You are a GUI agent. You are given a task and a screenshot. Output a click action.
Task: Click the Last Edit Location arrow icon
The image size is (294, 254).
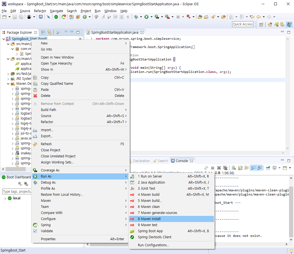point(252,17)
